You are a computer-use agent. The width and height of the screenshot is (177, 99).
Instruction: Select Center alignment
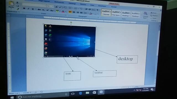pyautogui.click(x=74, y=12)
